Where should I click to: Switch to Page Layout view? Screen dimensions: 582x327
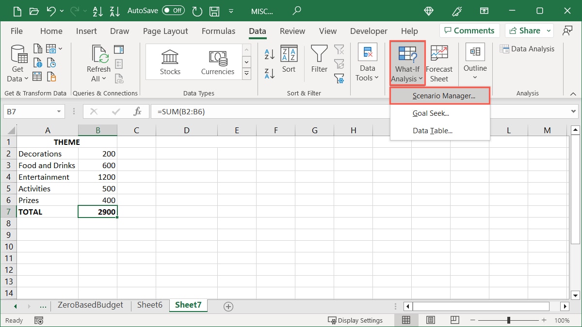[430, 320]
